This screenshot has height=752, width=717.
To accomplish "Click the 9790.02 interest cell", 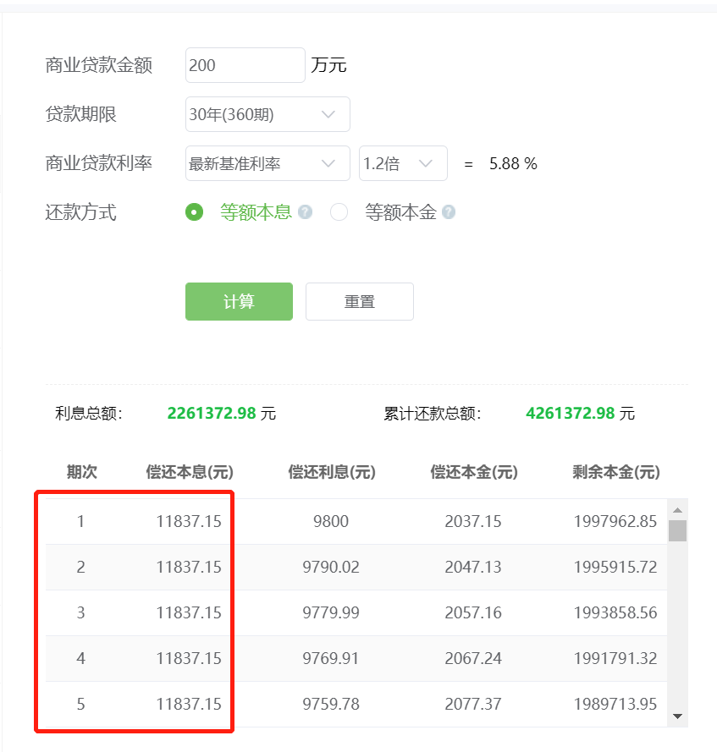I will click(331, 567).
